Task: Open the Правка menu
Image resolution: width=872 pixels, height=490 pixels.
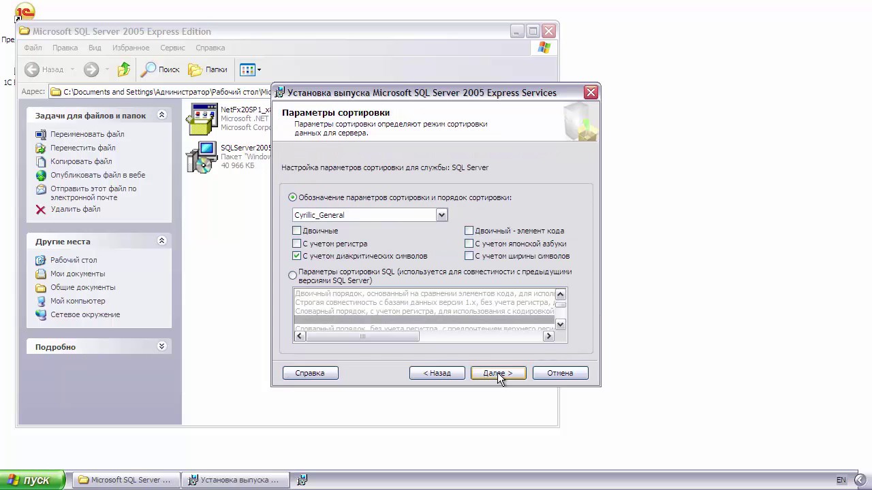Action: [65, 48]
